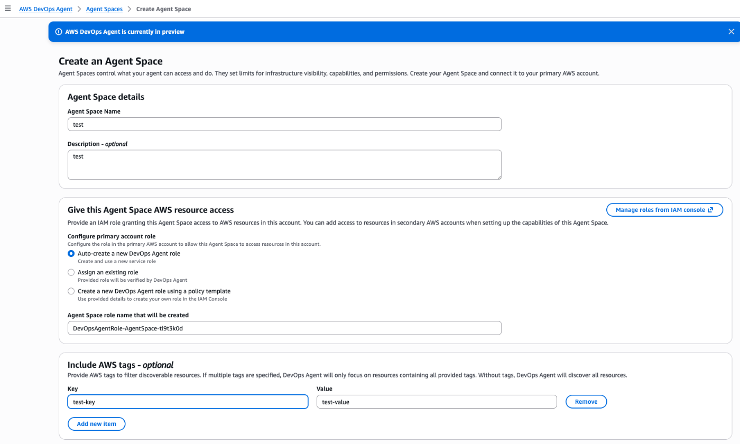Select Create a new role using policy template
This screenshot has width=740, height=444.
[71, 291]
